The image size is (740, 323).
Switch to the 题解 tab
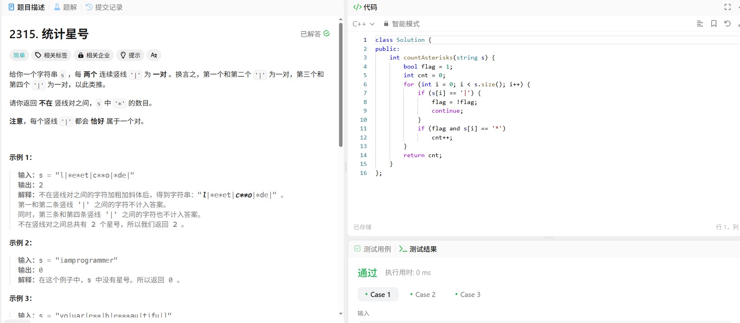coord(66,7)
